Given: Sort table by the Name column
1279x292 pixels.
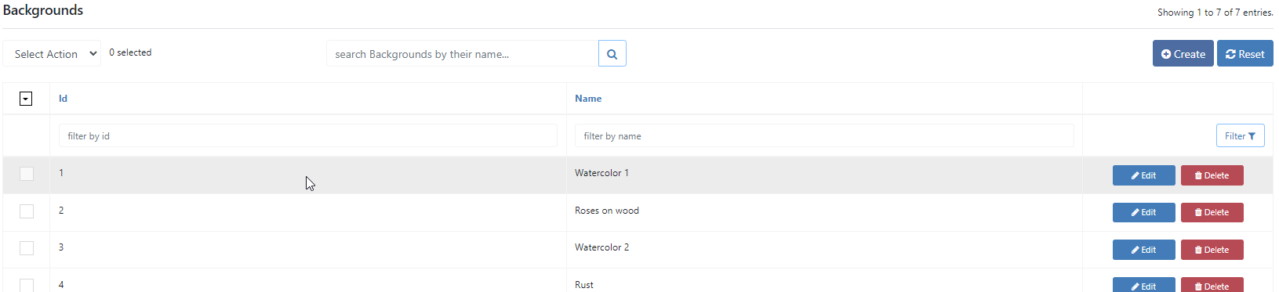Looking at the screenshot, I should click(588, 99).
